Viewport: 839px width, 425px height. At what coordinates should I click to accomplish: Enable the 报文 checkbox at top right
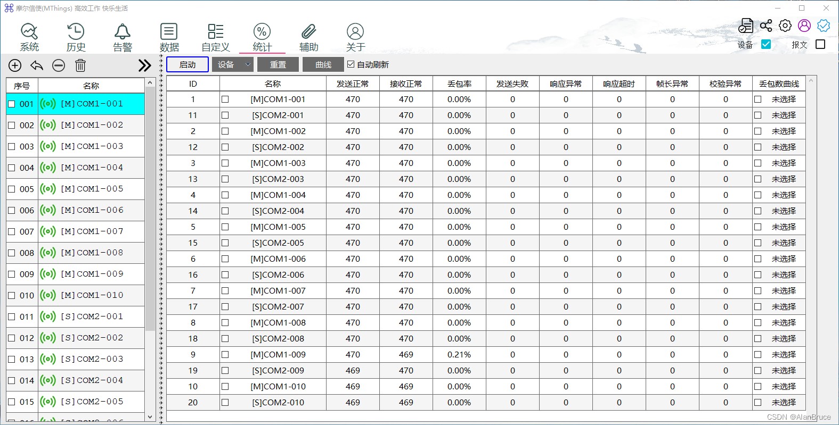coord(820,44)
